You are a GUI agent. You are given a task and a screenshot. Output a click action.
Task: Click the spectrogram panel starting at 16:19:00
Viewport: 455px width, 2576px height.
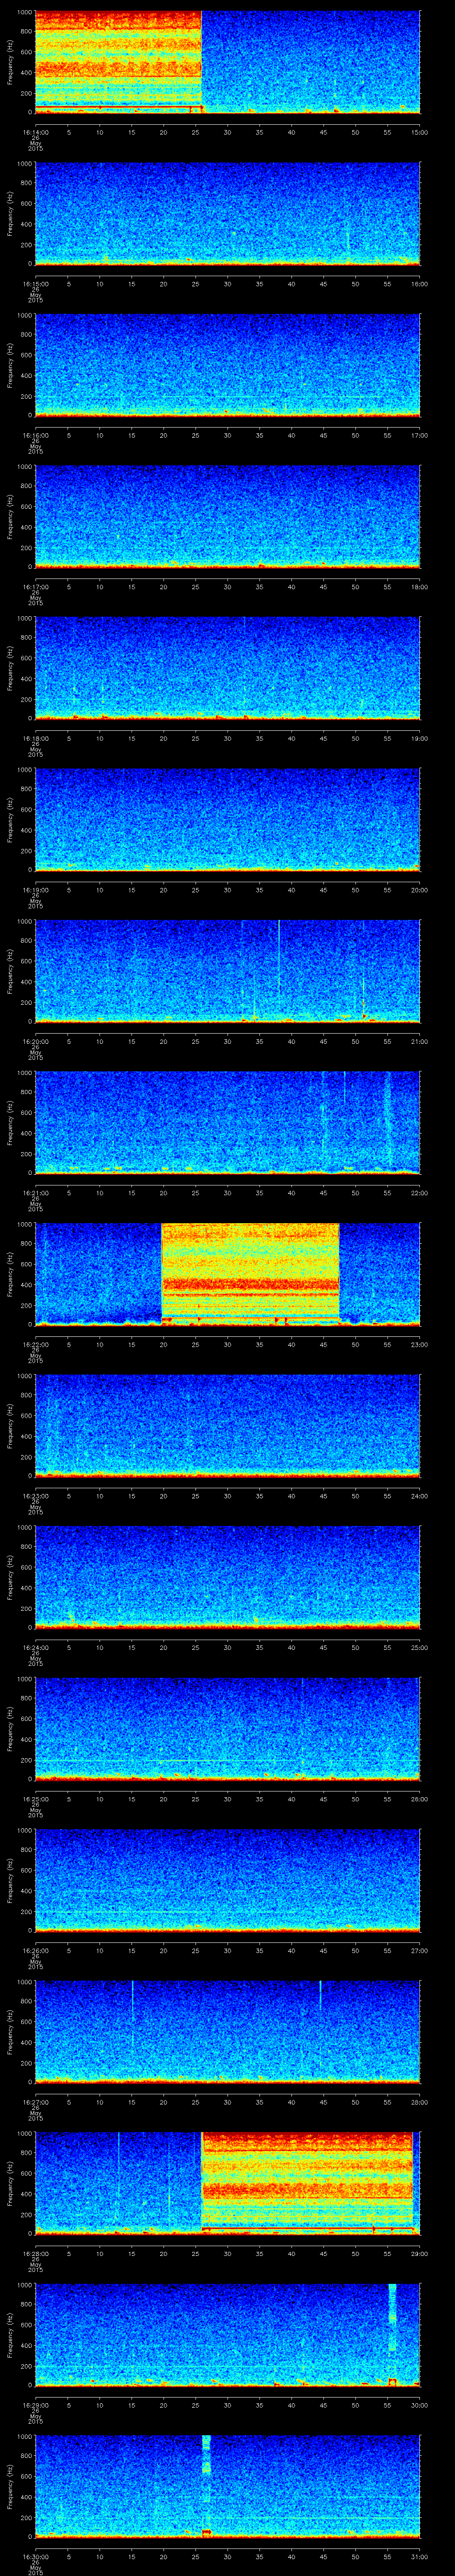[227, 819]
